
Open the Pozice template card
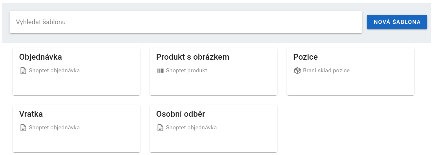click(351, 71)
